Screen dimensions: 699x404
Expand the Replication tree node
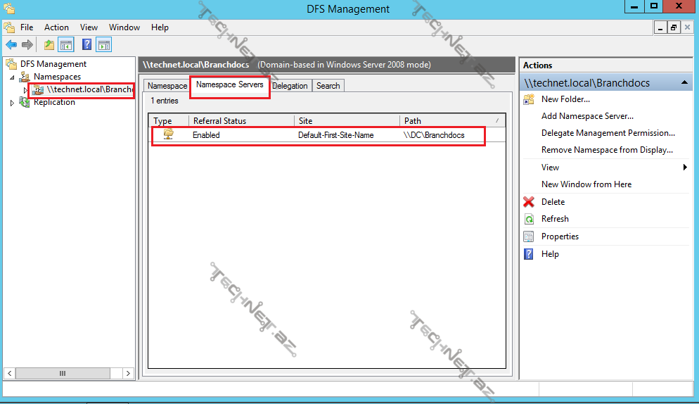[x=12, y=103]
